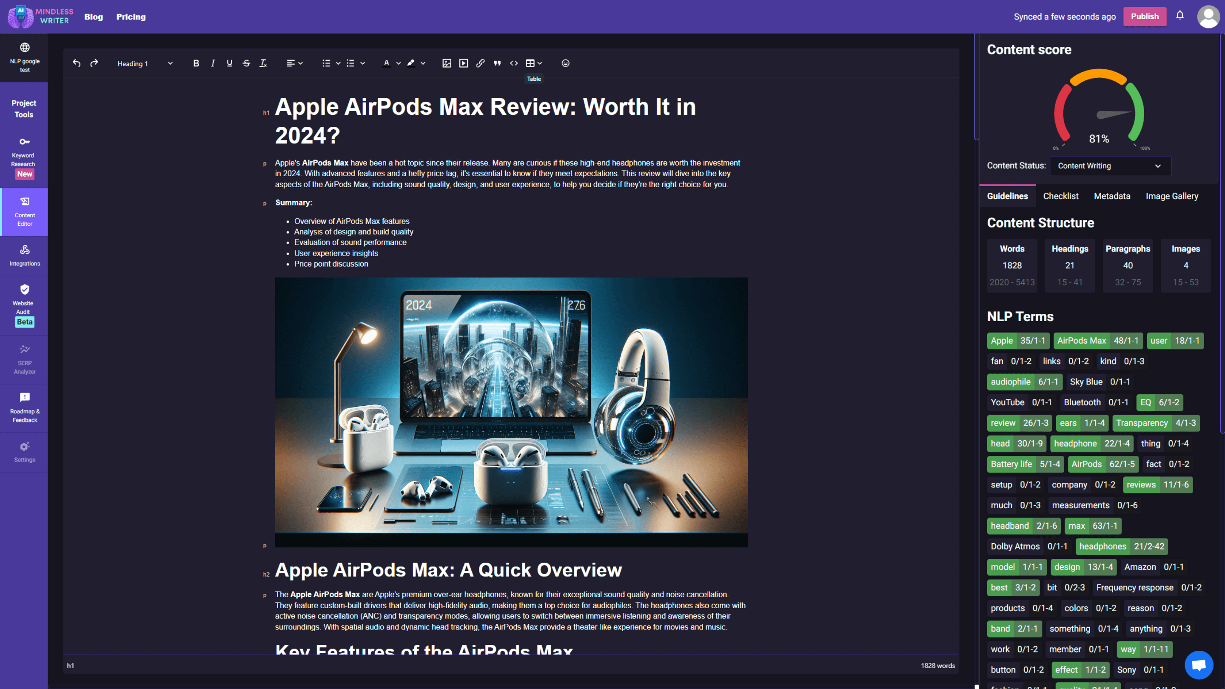This screenshot has width=1225, height=689.
Task: Insert an image into the editor
Action: [x=447, y=63]
